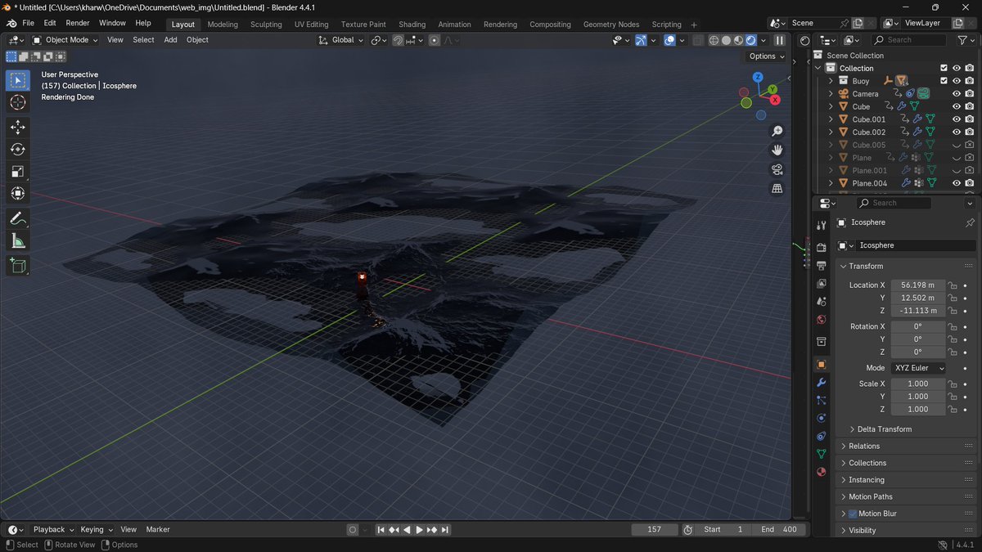This screenshot has height=552, width=982.
Task: Toggle auto keying record button
Action: [353, 530]
